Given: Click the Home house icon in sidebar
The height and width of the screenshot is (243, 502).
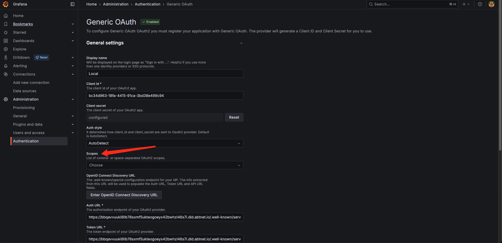Looking at the screenshot, I should (6, 16).
